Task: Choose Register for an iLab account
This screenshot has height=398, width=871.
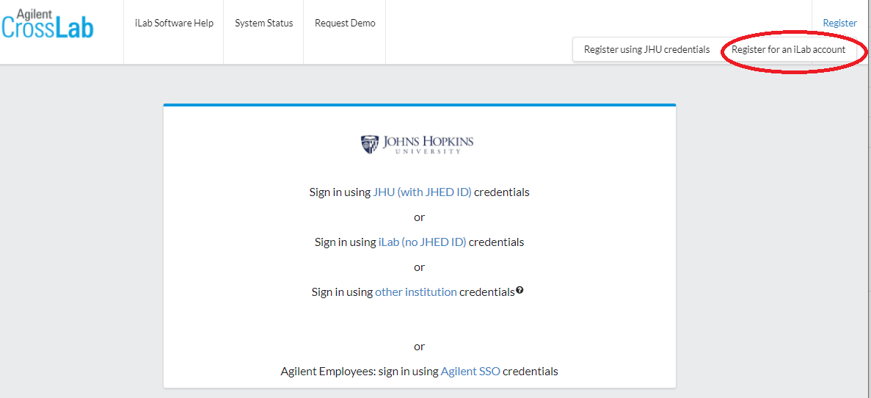Action: (788, 49)
